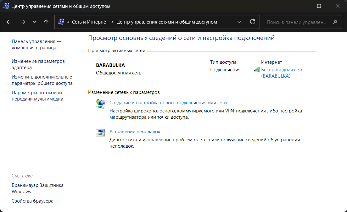Open the recent locations dropdown arrow
This screenshot has width=347, height=212.
[35, 22]
